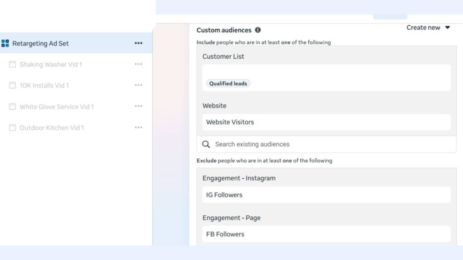
Task: Select the 10K Installs Vid 1 ad
Action: 44,85
